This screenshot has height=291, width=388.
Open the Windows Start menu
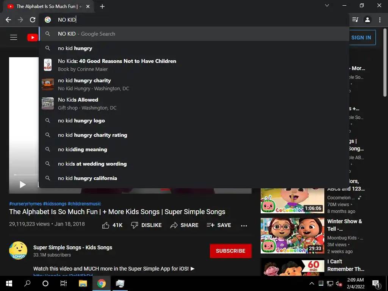[9, 283]
